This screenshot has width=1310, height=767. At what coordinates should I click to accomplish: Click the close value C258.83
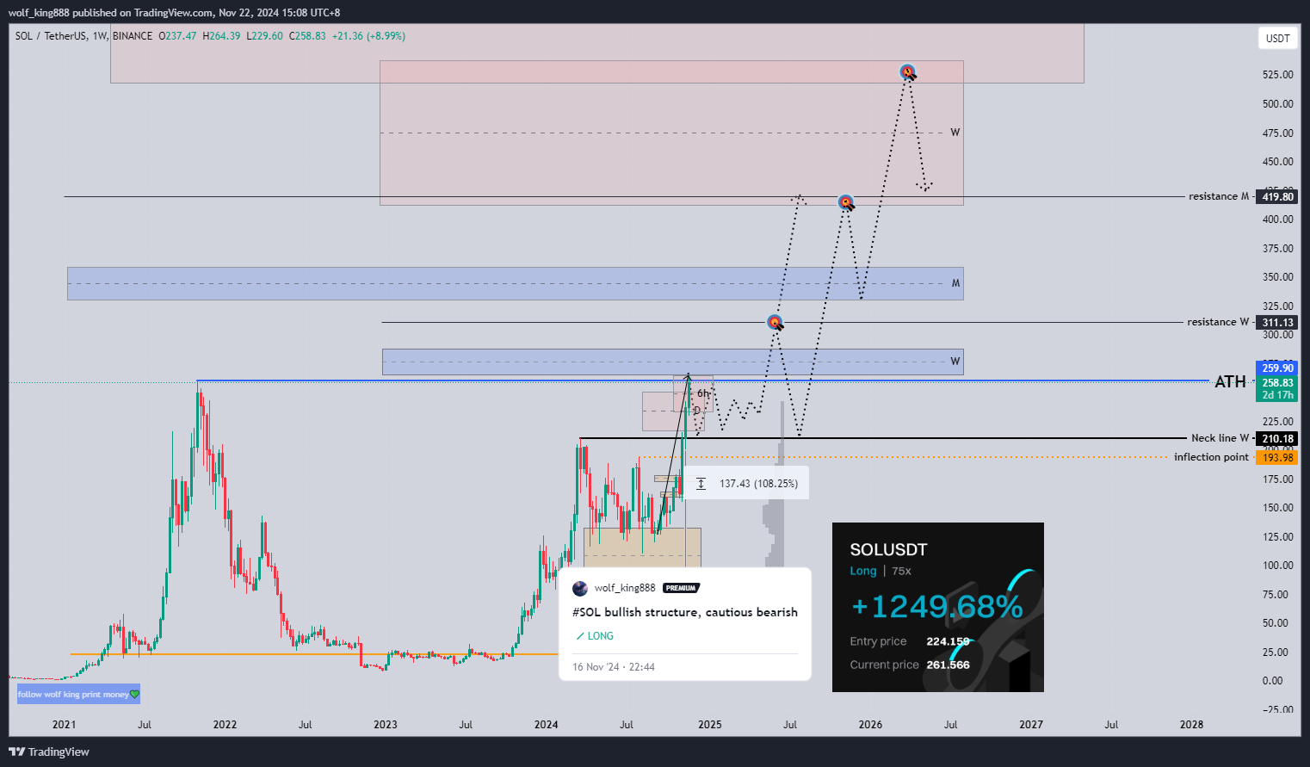pyautogui.click(x=307, y=36)
